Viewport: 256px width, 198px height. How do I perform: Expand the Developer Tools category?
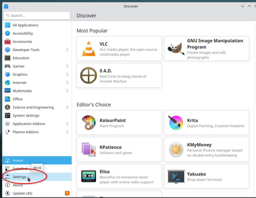67,50
